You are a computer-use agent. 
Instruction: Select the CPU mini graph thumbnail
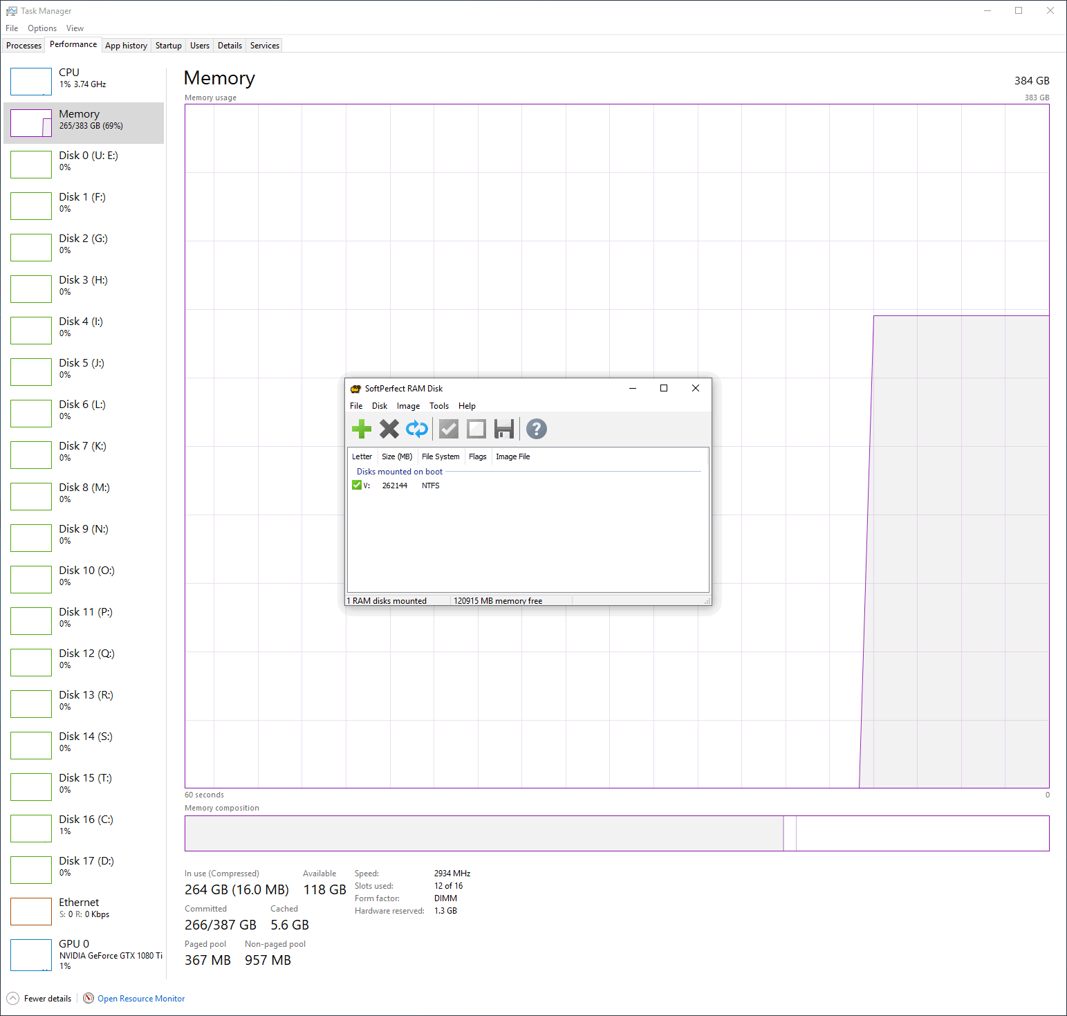point(31,82)
